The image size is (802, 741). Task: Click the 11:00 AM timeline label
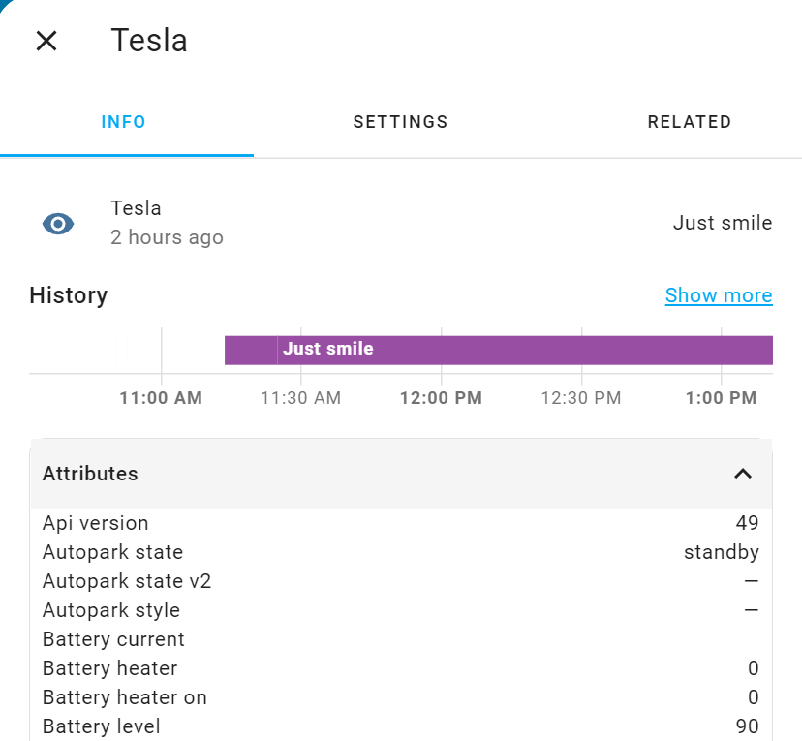point(161,397)
